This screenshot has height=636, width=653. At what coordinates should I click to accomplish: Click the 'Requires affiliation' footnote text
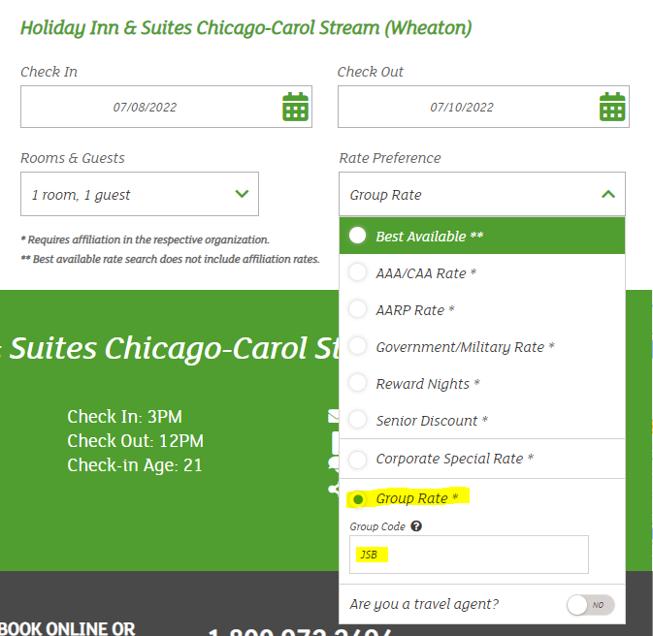point(145,239)
